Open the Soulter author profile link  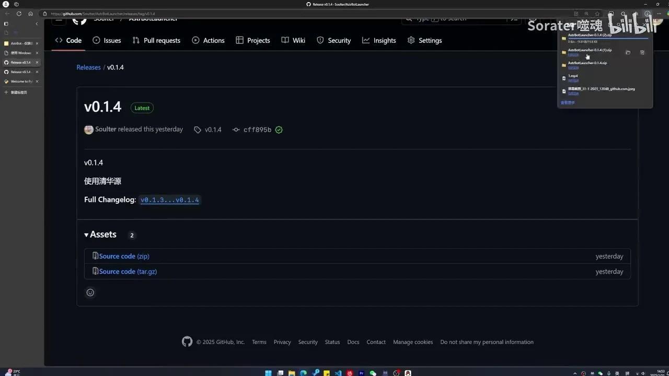[106, 129]
